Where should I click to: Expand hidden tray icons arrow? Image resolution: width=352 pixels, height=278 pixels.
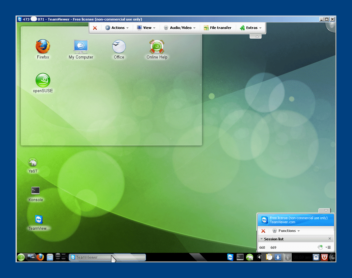point(259,257)
